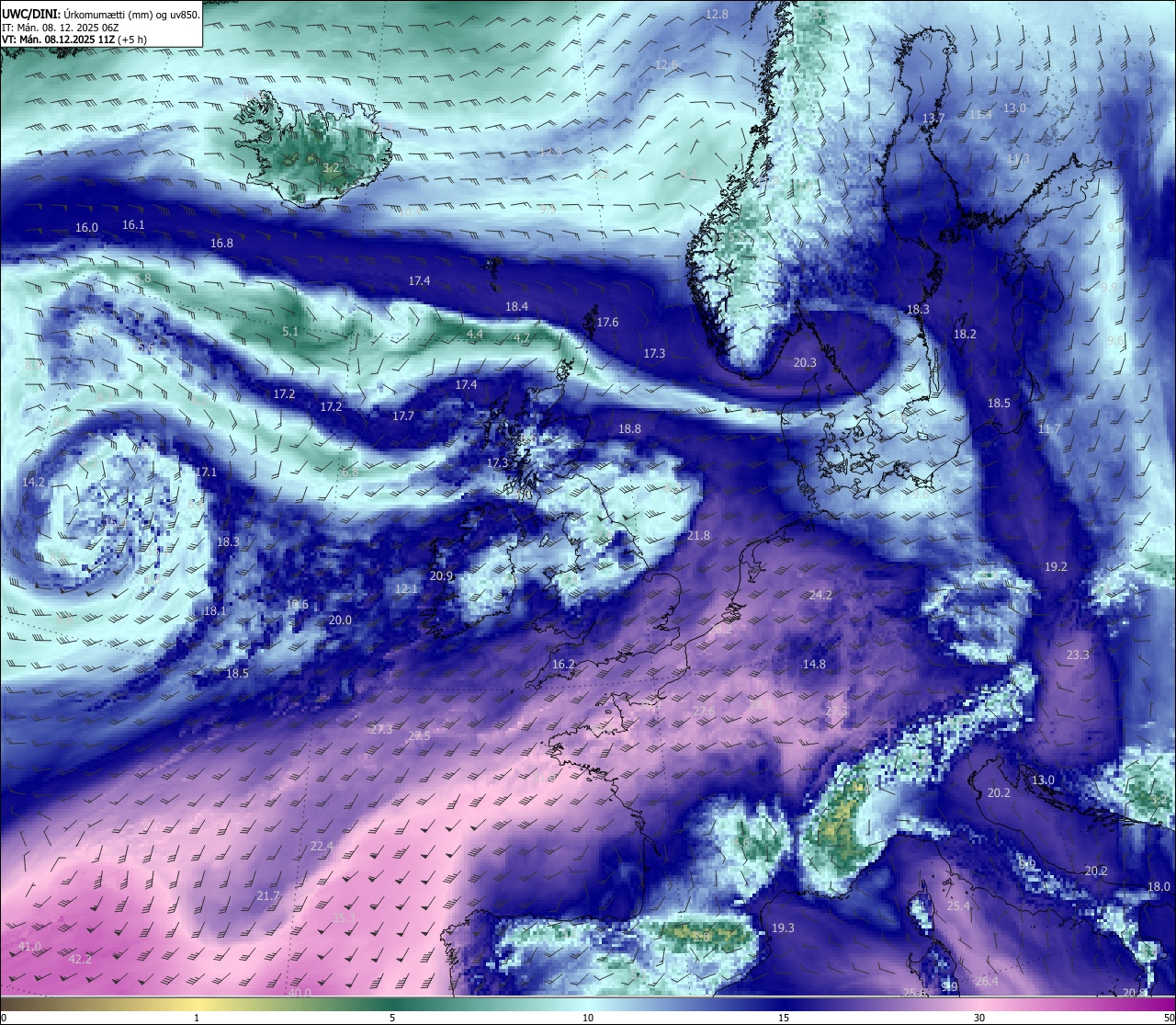
Task: Click the '22.4' value on the map
Action: click(x=322, y=847)
